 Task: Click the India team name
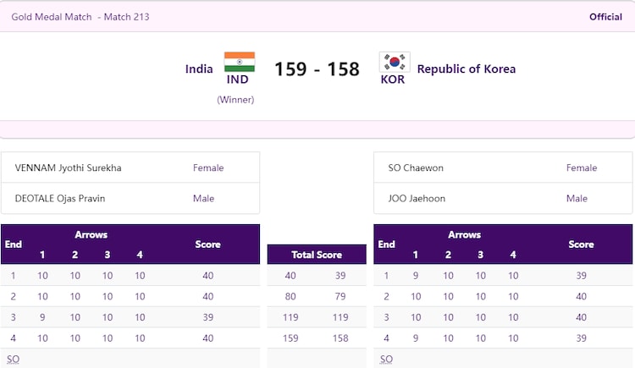199,69
